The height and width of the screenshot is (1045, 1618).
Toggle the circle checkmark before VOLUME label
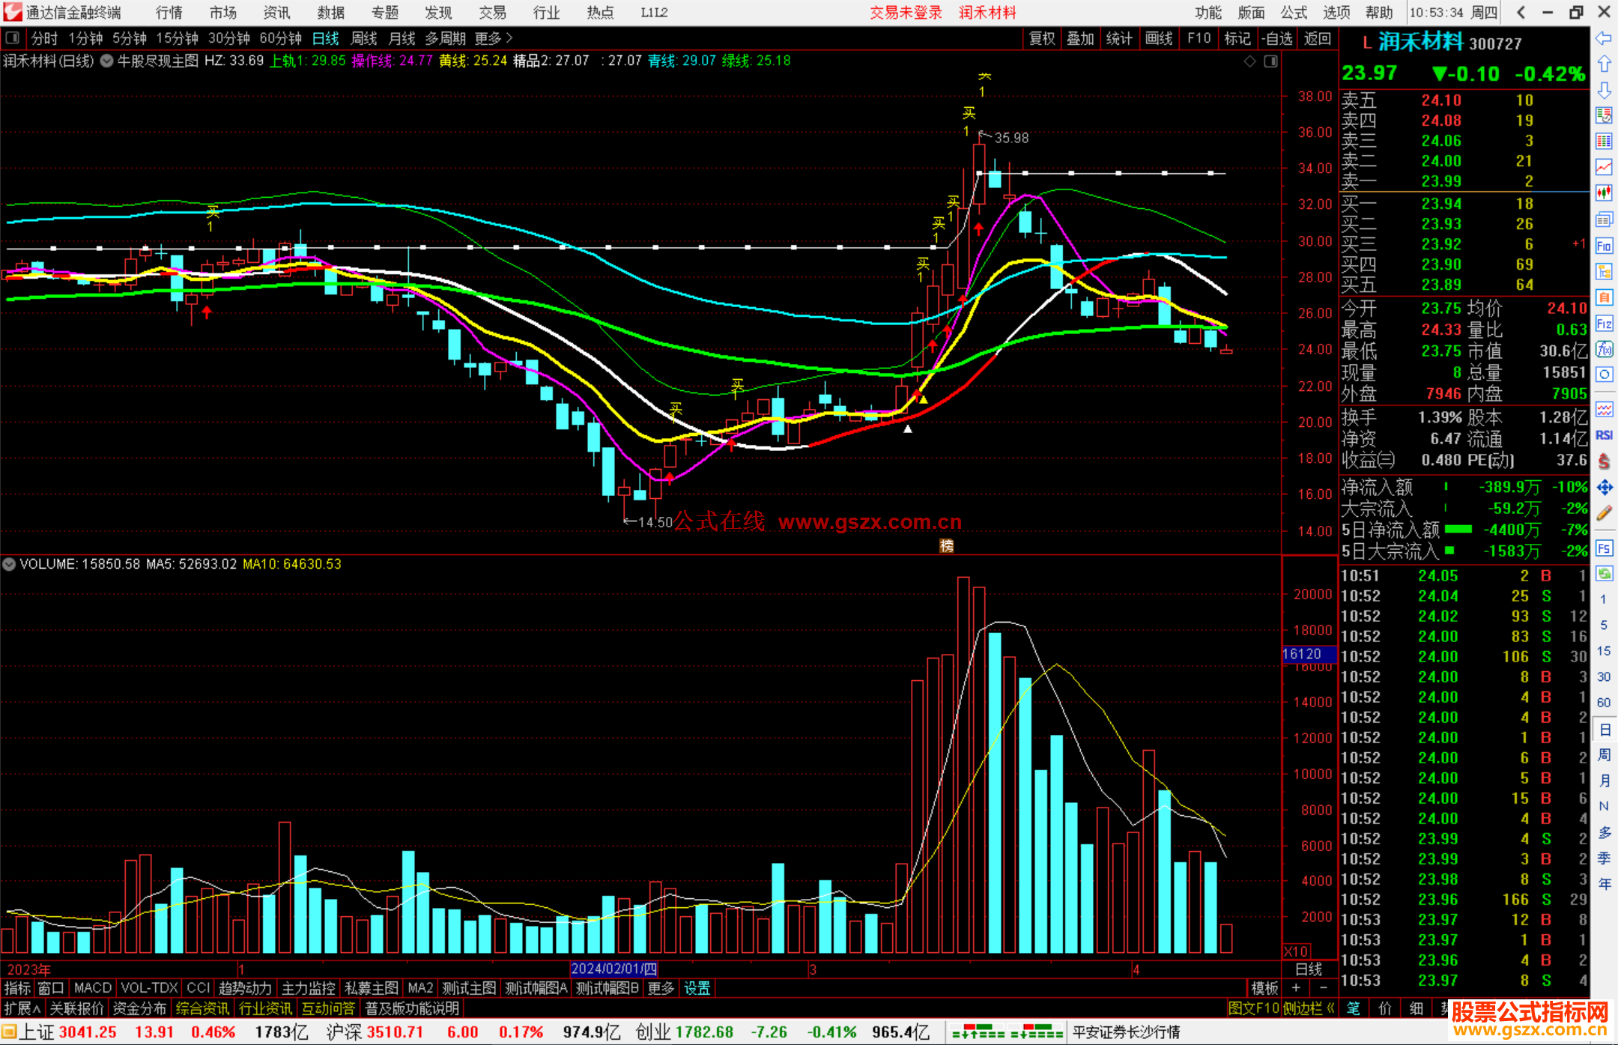point(9,564)
